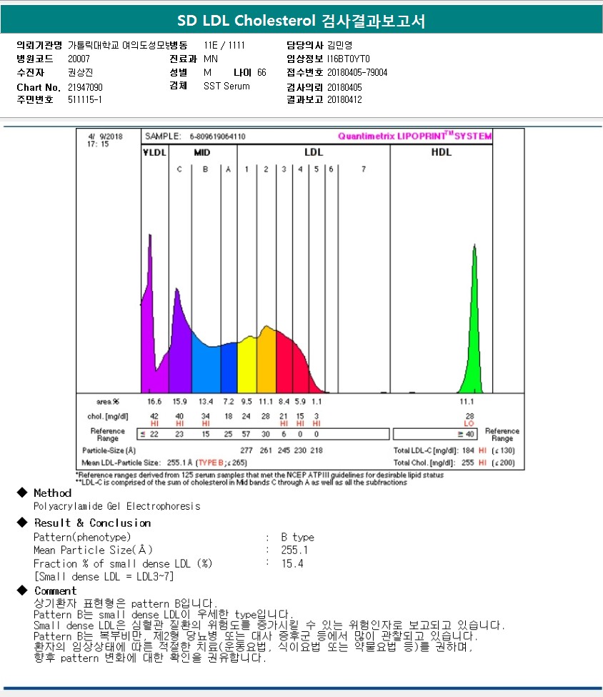Click sample ID 6-809619064110
Image resolution: width=603 pixels, height=697 pixels.
[217, 137]
